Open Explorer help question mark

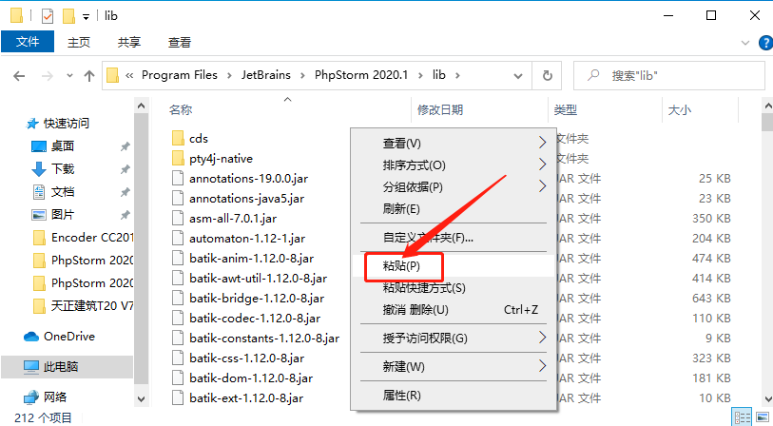point(765,43)
